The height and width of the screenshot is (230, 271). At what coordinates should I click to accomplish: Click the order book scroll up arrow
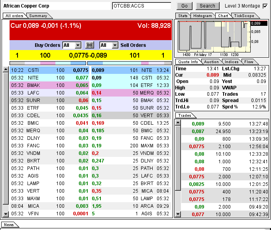tap(6, 70)
